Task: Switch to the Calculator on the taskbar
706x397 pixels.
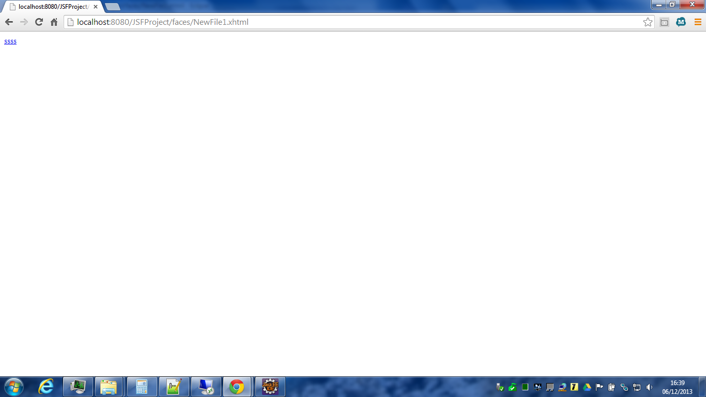Action: click(x=142, y=387)
